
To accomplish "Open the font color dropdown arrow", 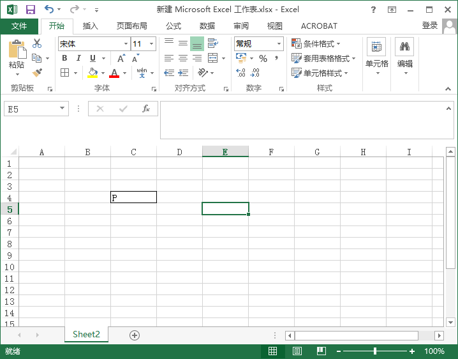I will tap(125, 73).
